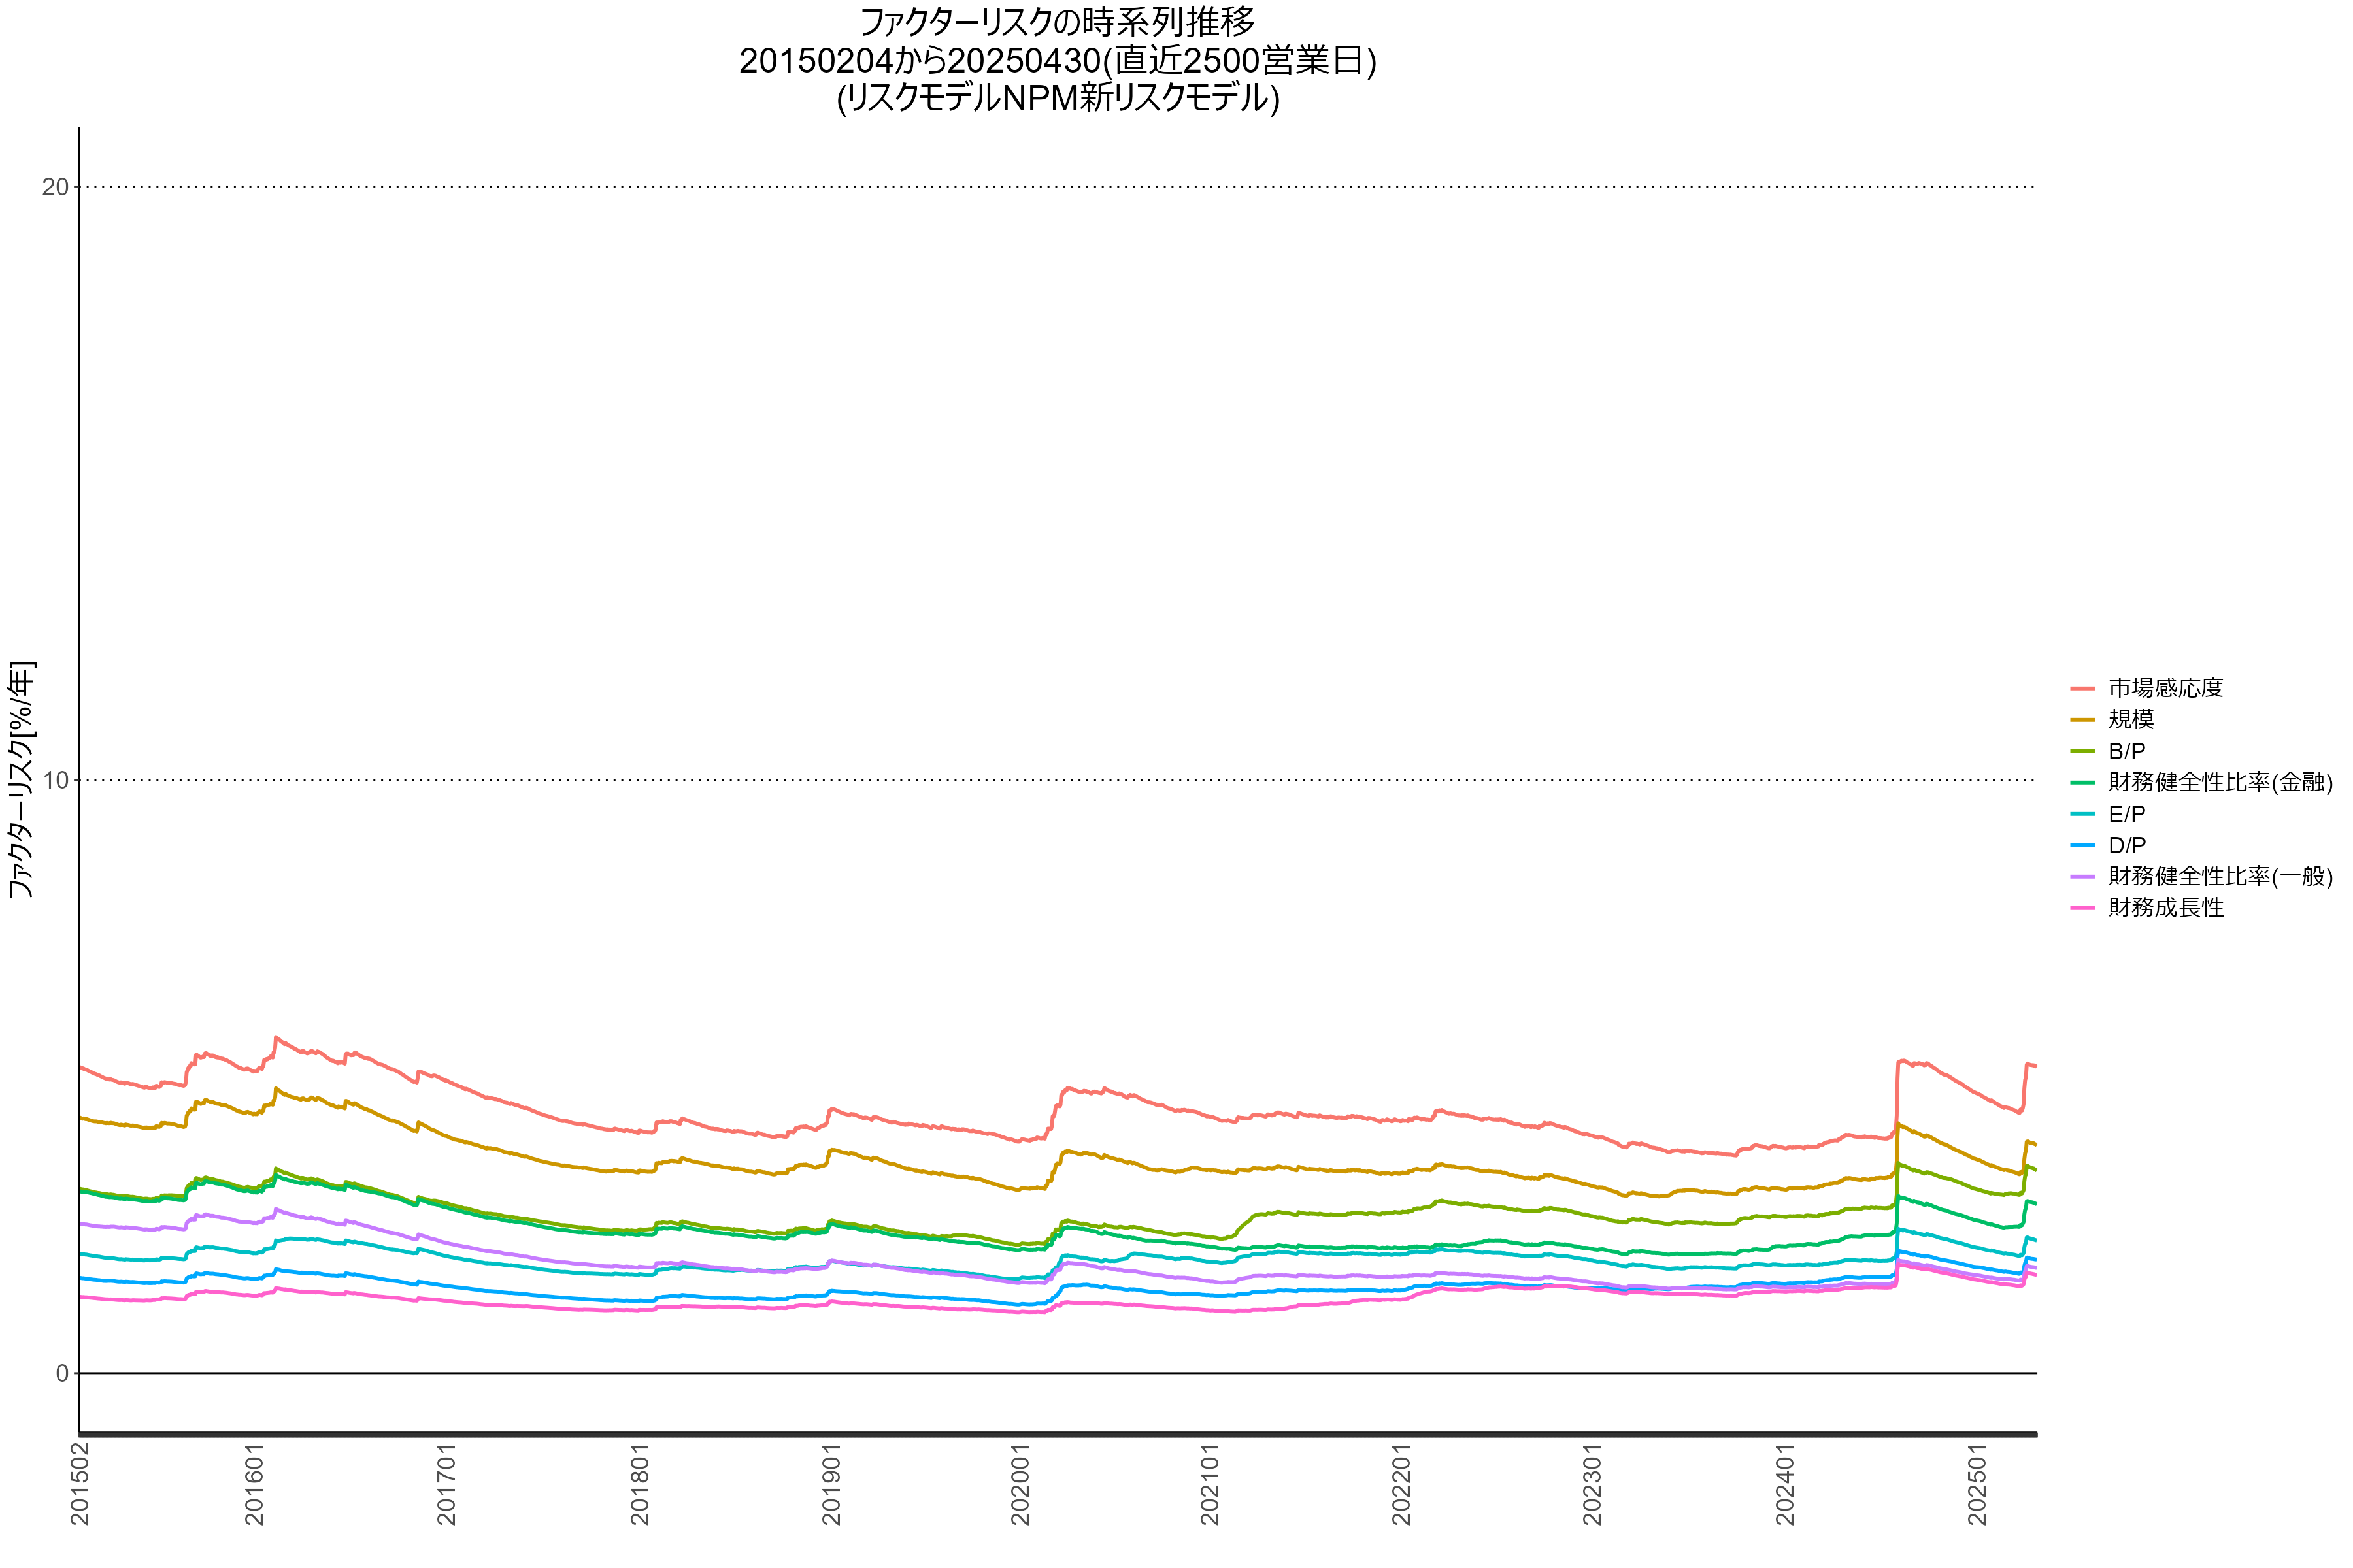This screenshot has width=2353, height=1568.
Task: Click the y-axis tick label 0
Action: [62, 1374]
